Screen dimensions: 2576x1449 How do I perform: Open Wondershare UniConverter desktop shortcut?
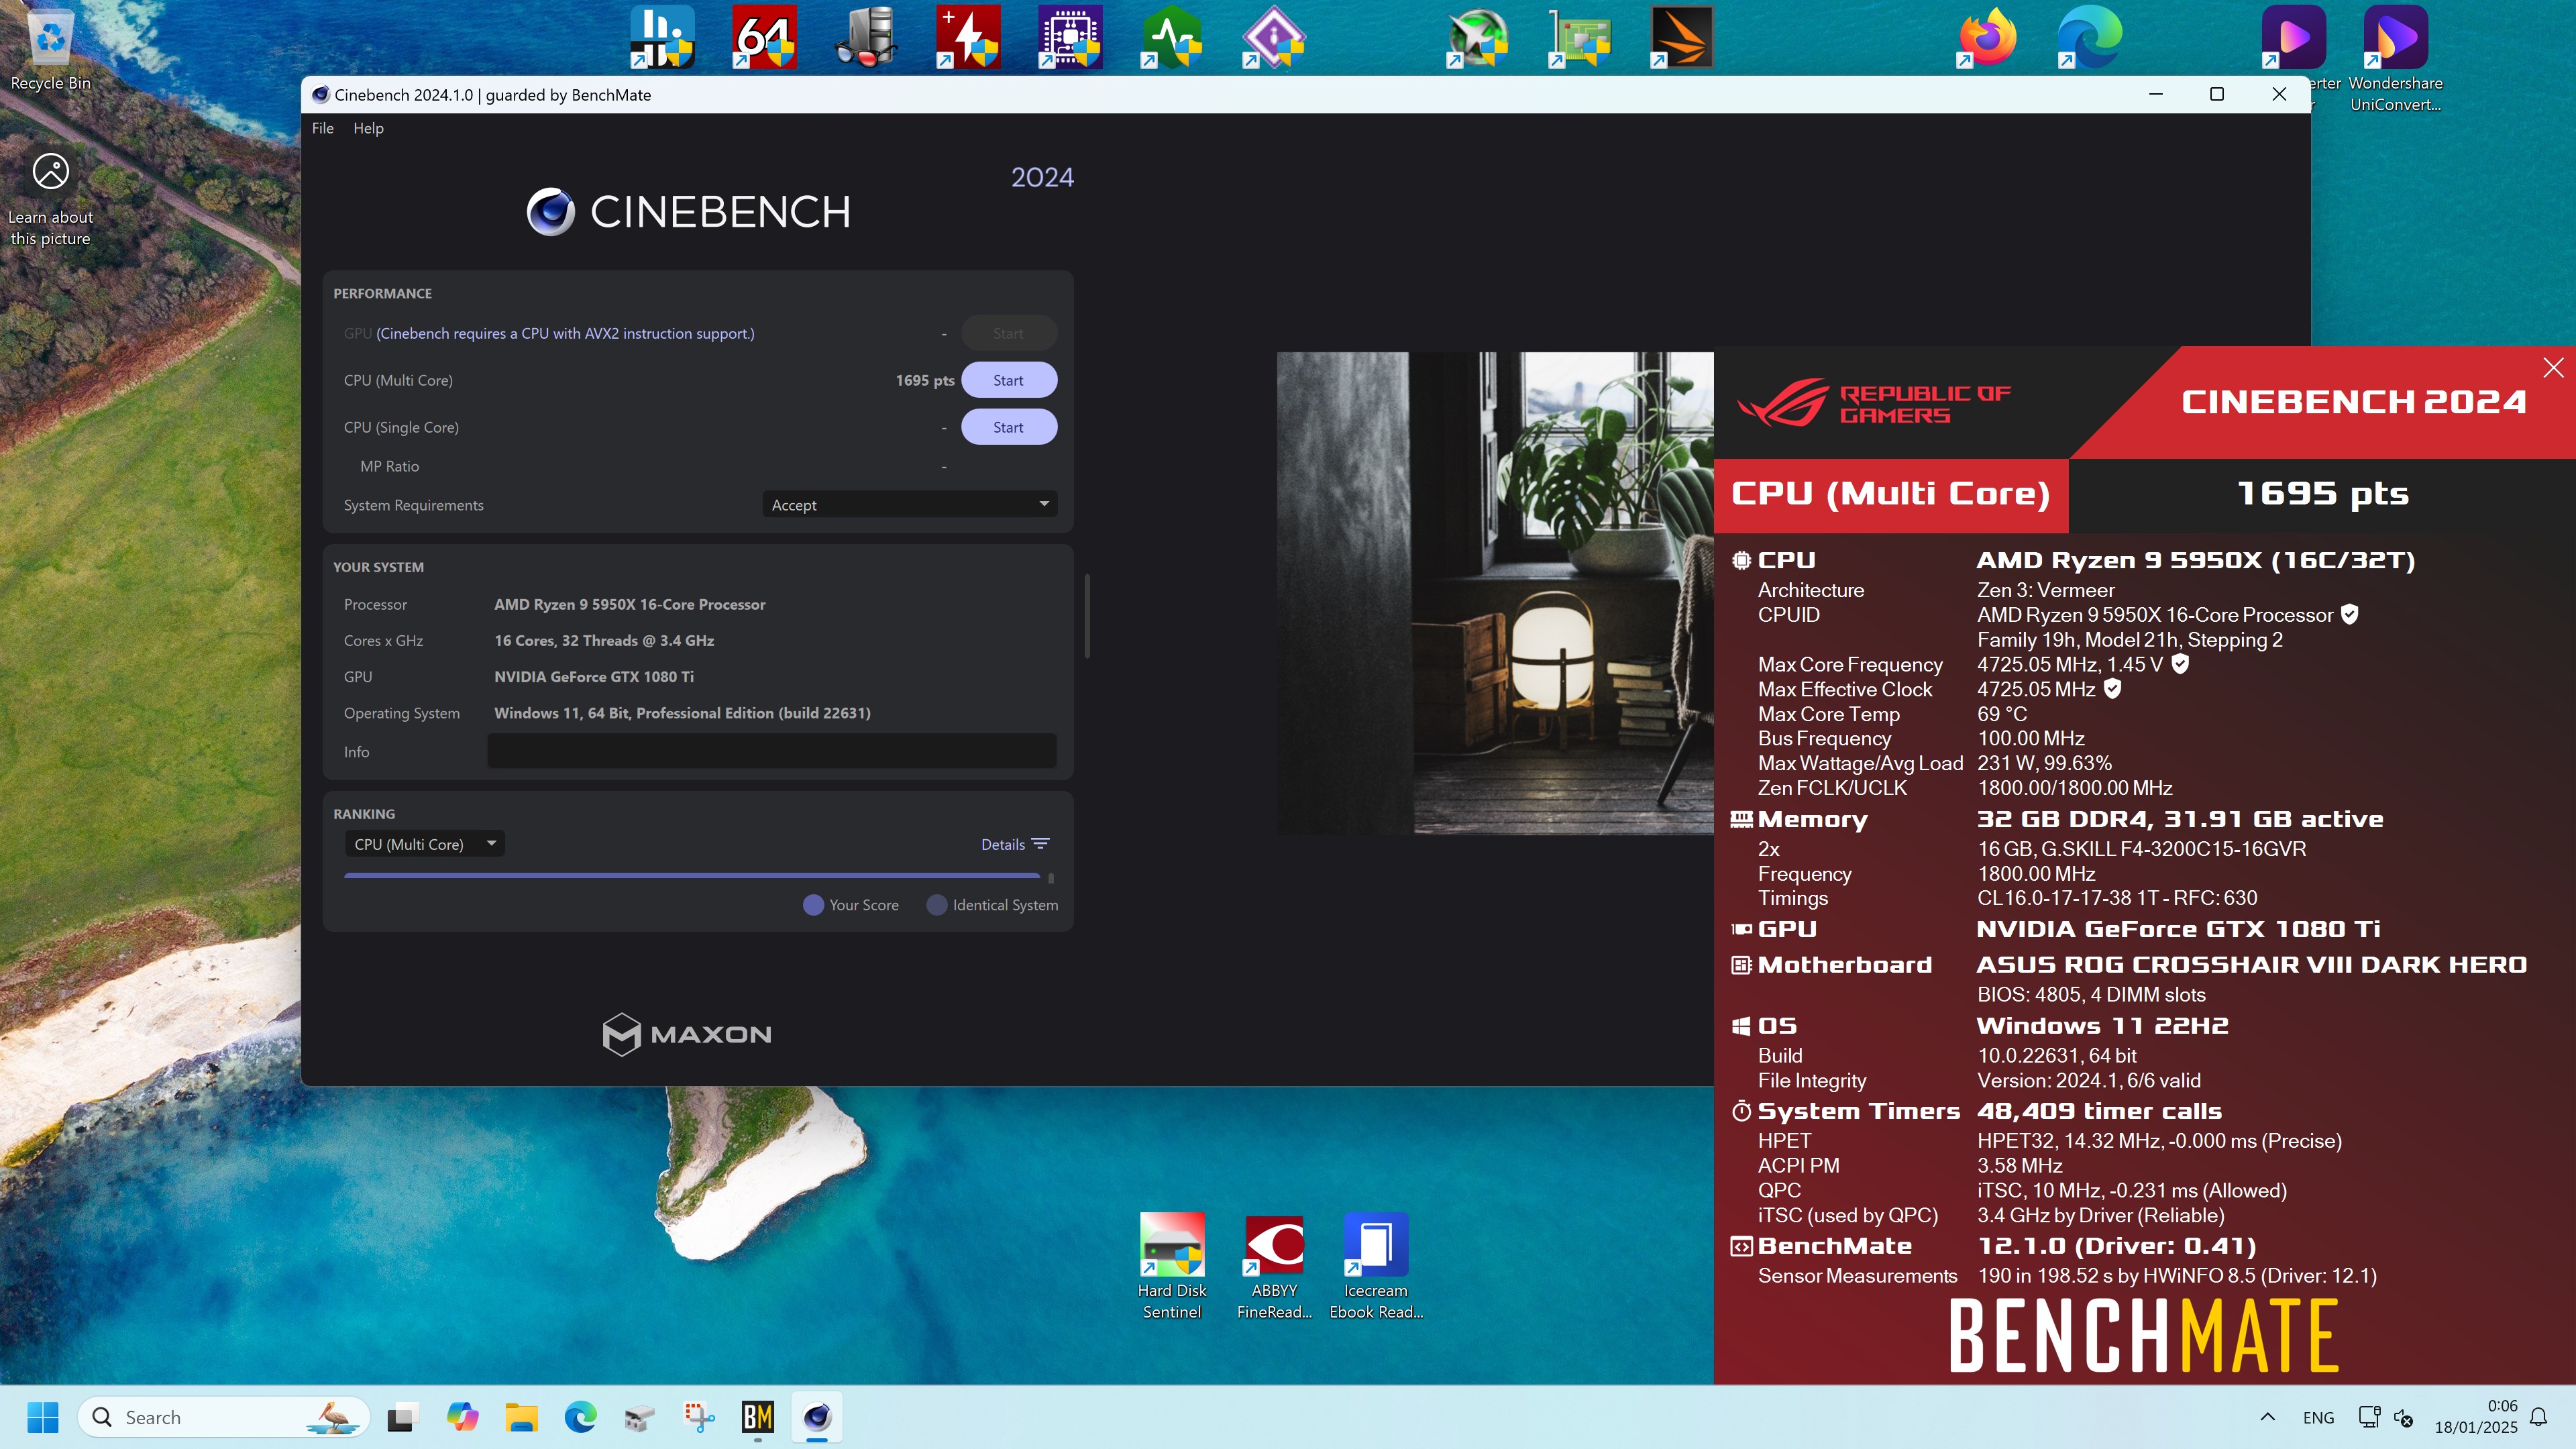pos(2395,58)
